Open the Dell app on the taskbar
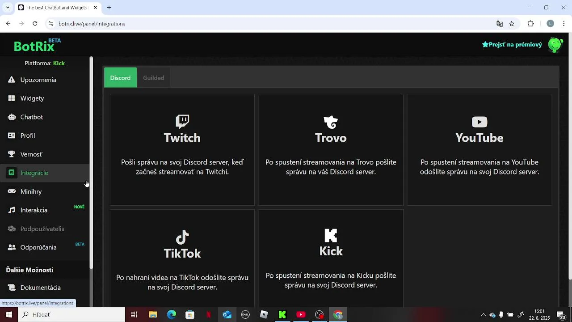 pos(245,315)
